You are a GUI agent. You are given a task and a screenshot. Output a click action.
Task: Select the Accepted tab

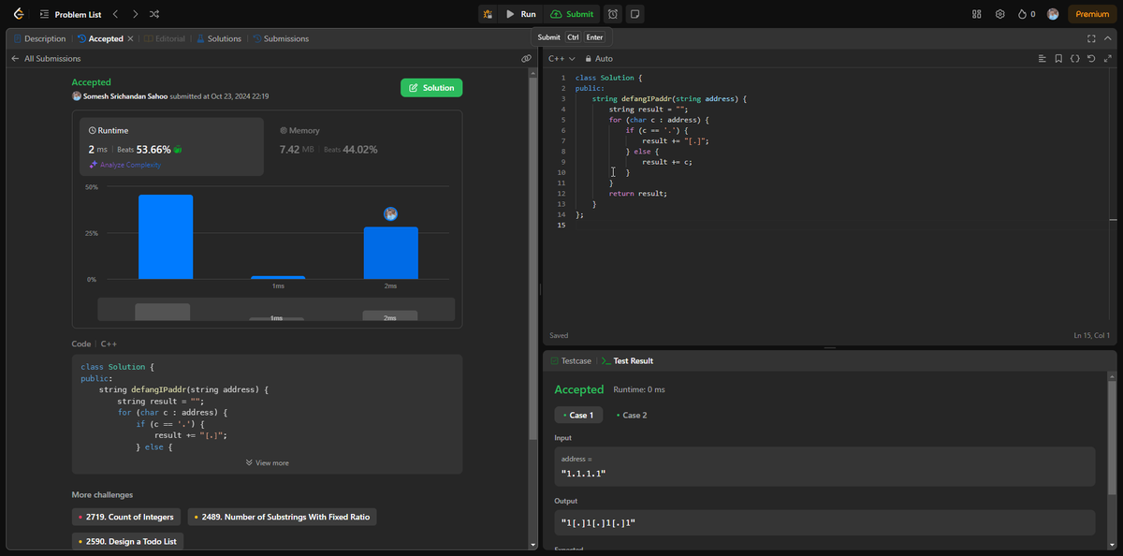point(100,38)
